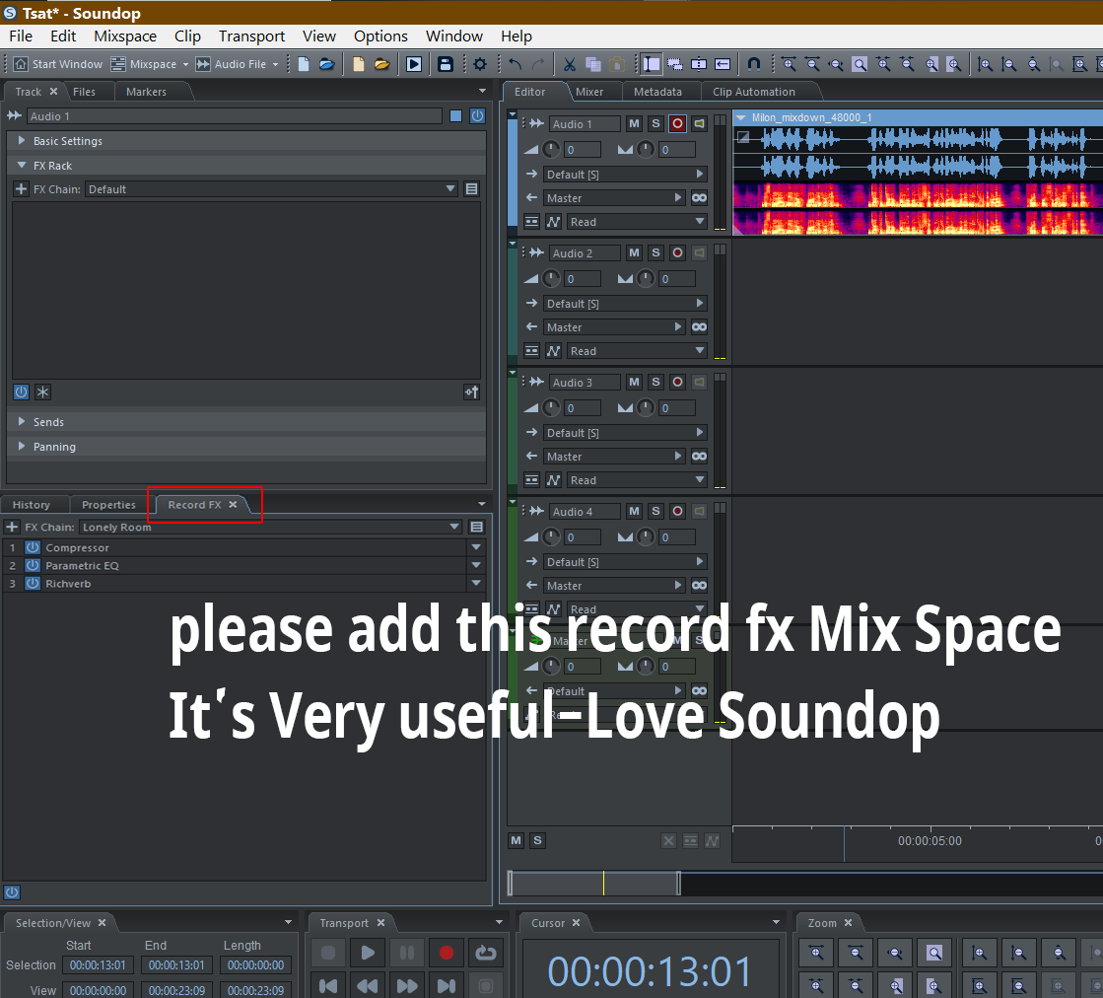
Task: Click the link icon on Audio 2 track
Action: click(699, 327)
